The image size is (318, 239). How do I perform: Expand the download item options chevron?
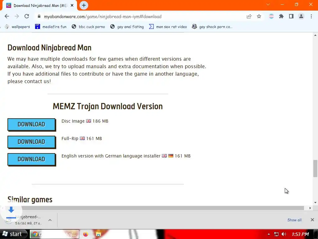pyautogui.click(x=50, y=220)
